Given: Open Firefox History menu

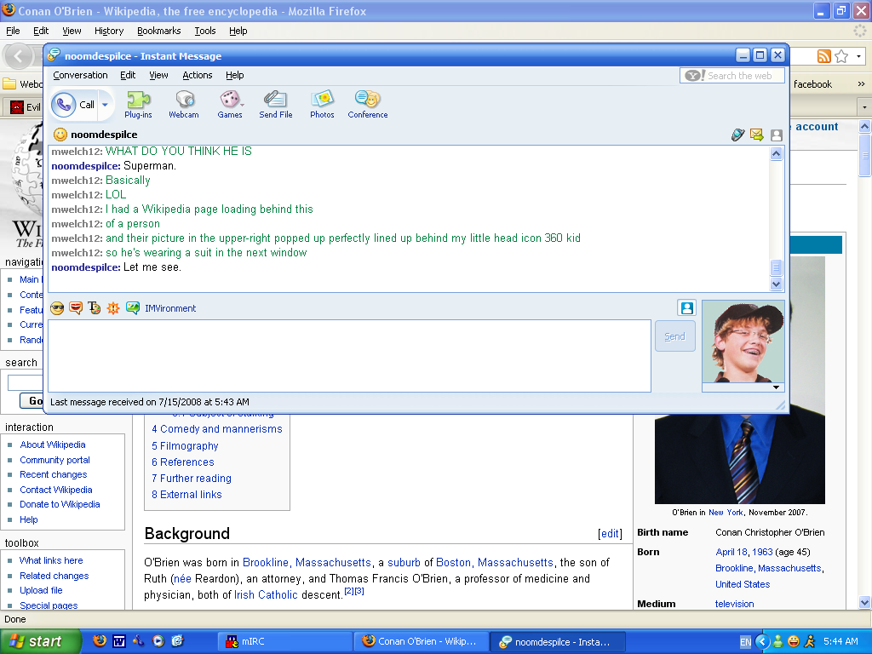Looking at the screenshot, I should point(109,31).
